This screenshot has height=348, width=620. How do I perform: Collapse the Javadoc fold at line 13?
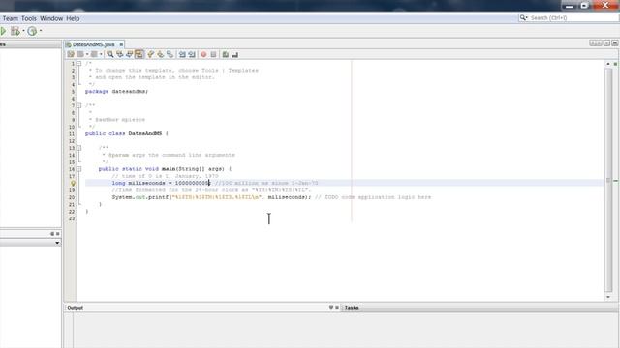[x=79, y=148]
